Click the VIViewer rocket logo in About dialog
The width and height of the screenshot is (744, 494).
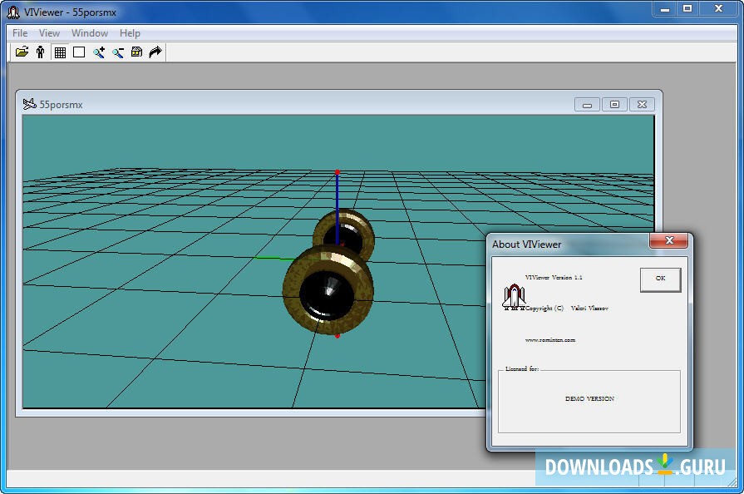click(x=513, y=296)
